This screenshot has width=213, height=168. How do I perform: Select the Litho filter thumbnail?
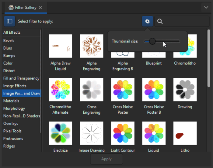185,133
